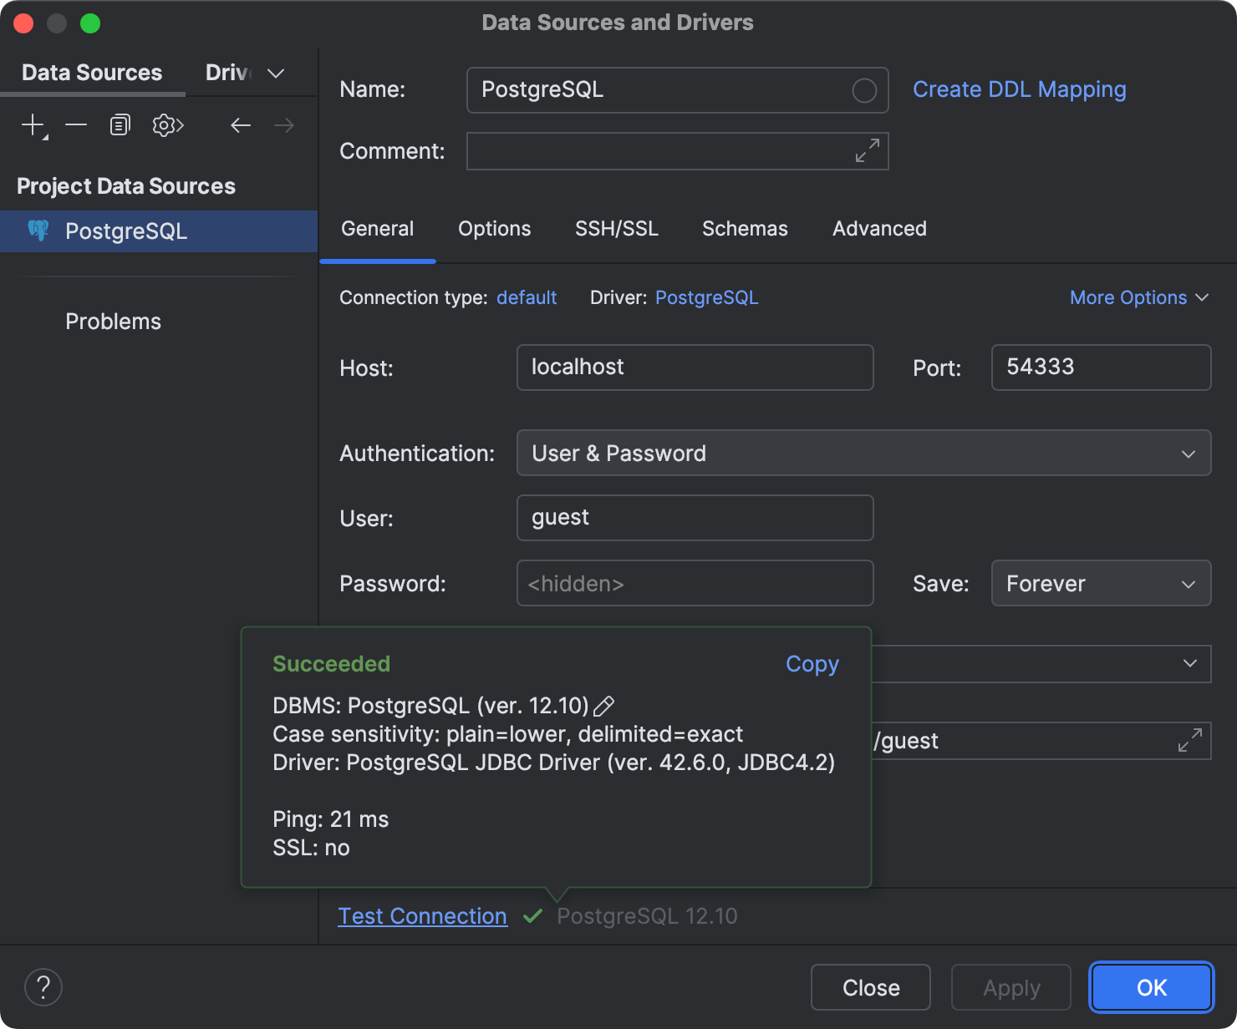
Task: Show hidden tabs next to Drivers
Action: (276, 73)
